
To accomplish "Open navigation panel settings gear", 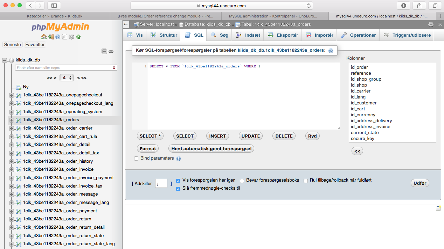I will 71,37.
